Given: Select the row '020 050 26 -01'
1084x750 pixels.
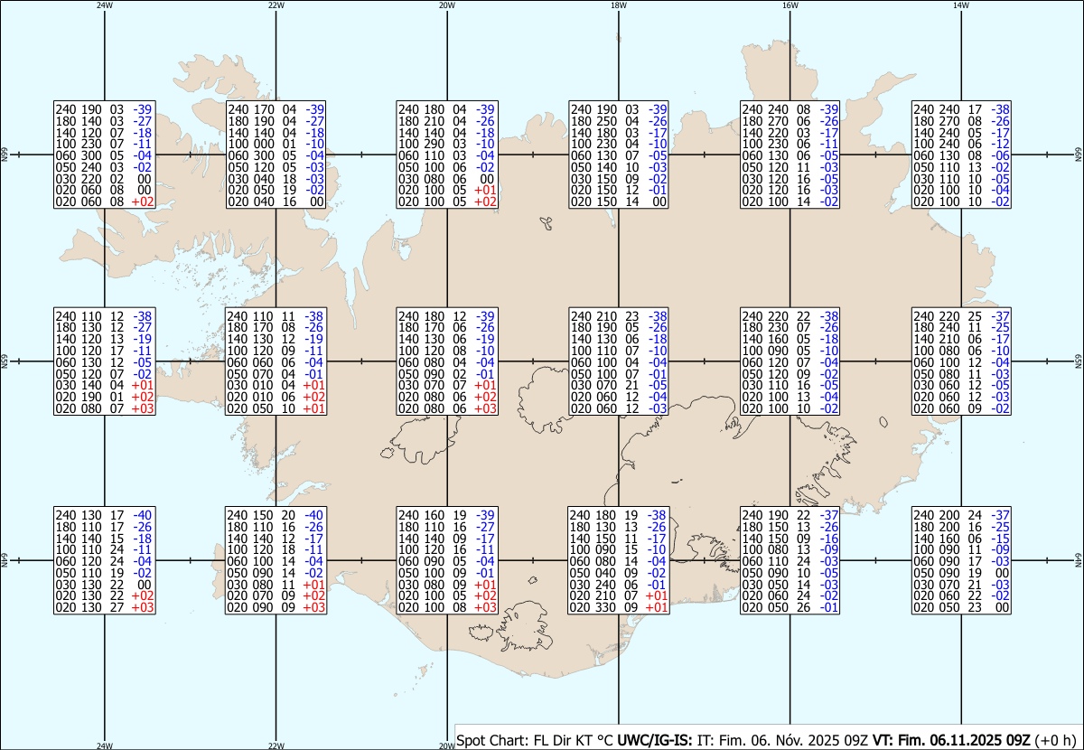Looking at the screenshot, I should [790, 607].
